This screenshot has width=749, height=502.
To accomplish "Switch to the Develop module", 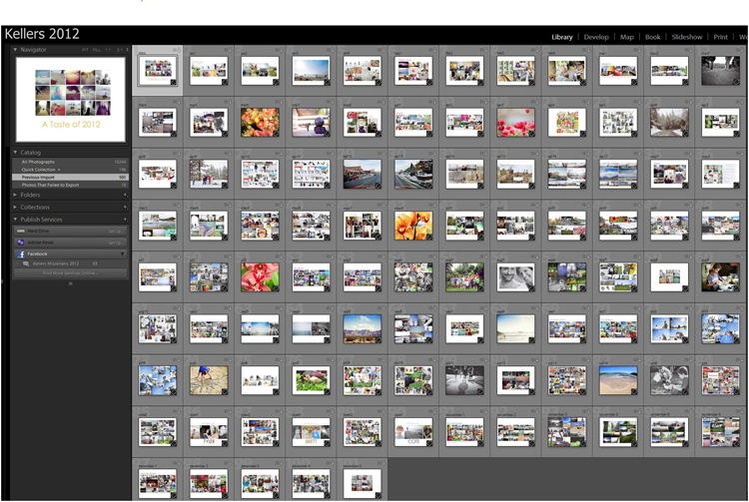I will [x=596, y=37].
